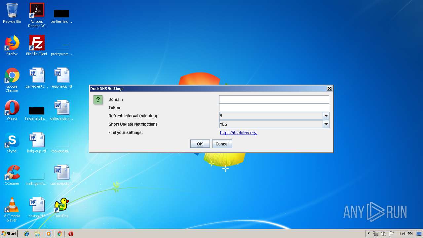This screenshot has height=238, width=423.
Task: Launch the DuckDns duck shortcut
Action: pyautogui.click(x=61, y=208)
